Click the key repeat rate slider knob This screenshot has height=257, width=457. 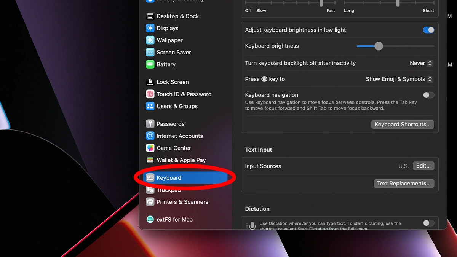(321, 3)
